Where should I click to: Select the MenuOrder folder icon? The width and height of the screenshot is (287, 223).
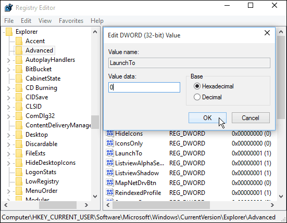19,191
